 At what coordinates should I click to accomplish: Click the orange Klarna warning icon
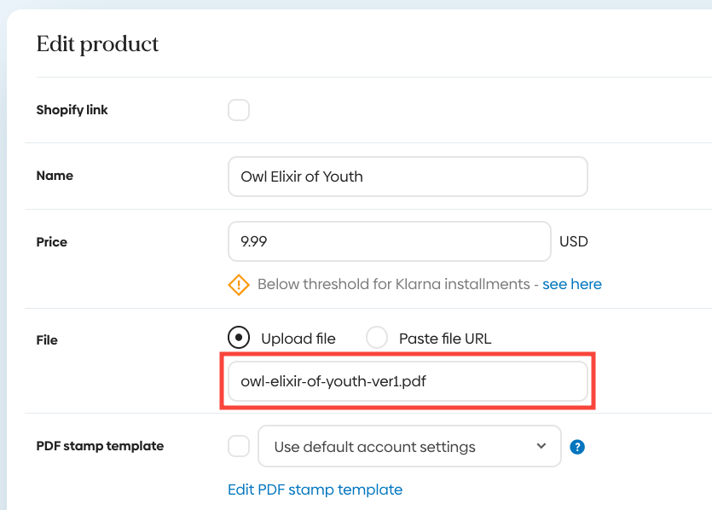pos(239,285)
